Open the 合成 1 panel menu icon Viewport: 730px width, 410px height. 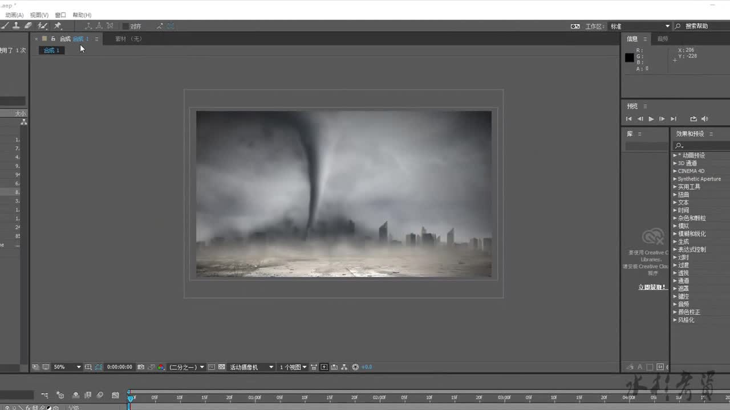(x=96, y=39)
